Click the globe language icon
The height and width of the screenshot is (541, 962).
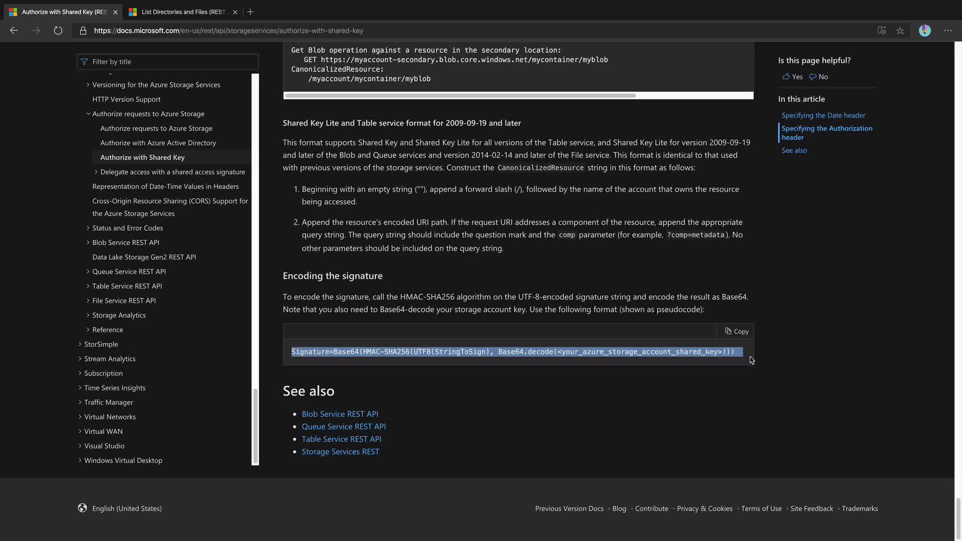[x=82, y=508]
